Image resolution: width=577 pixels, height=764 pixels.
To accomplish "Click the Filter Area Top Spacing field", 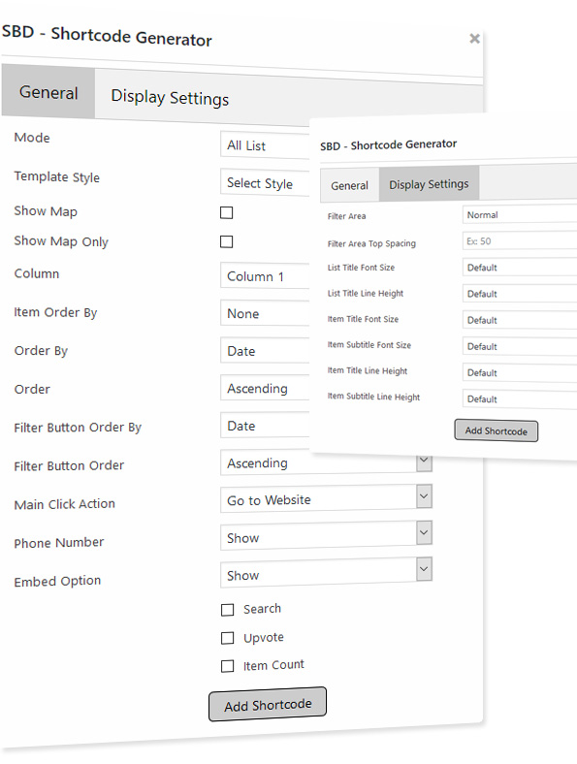I will click(x=520, y=241).
